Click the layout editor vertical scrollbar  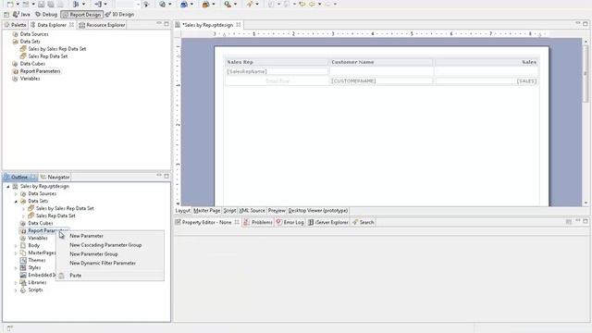coord(586,74)
